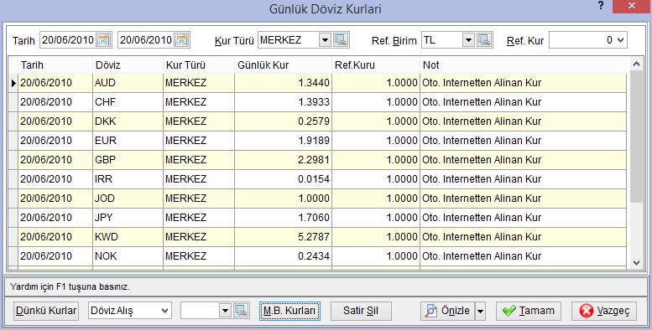The image size is (652, 330).
Task: Click scrollbar up arrow of table
Action: (x=636, y=64)
